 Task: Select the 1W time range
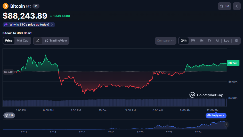click(193, 41)
